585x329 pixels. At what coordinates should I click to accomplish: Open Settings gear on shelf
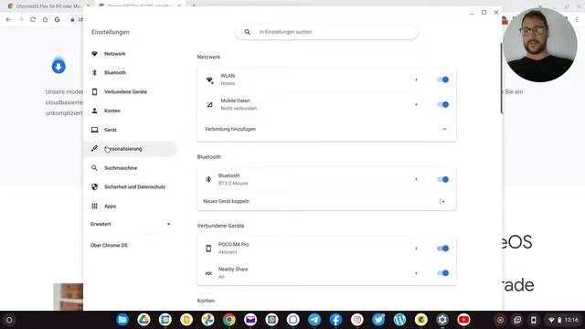click(442, 320)
